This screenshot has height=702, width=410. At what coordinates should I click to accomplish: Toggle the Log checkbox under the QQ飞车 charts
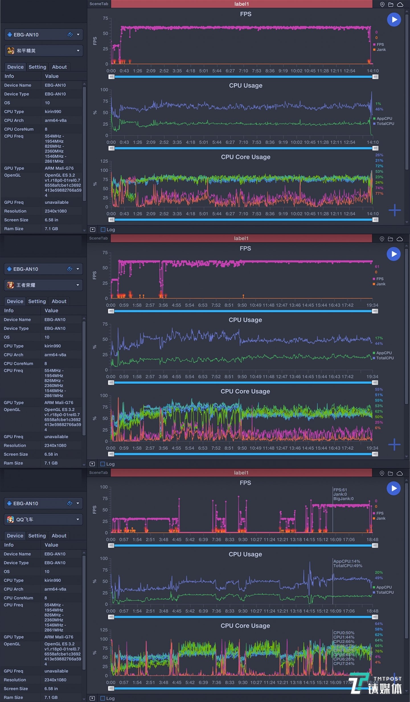103,698
